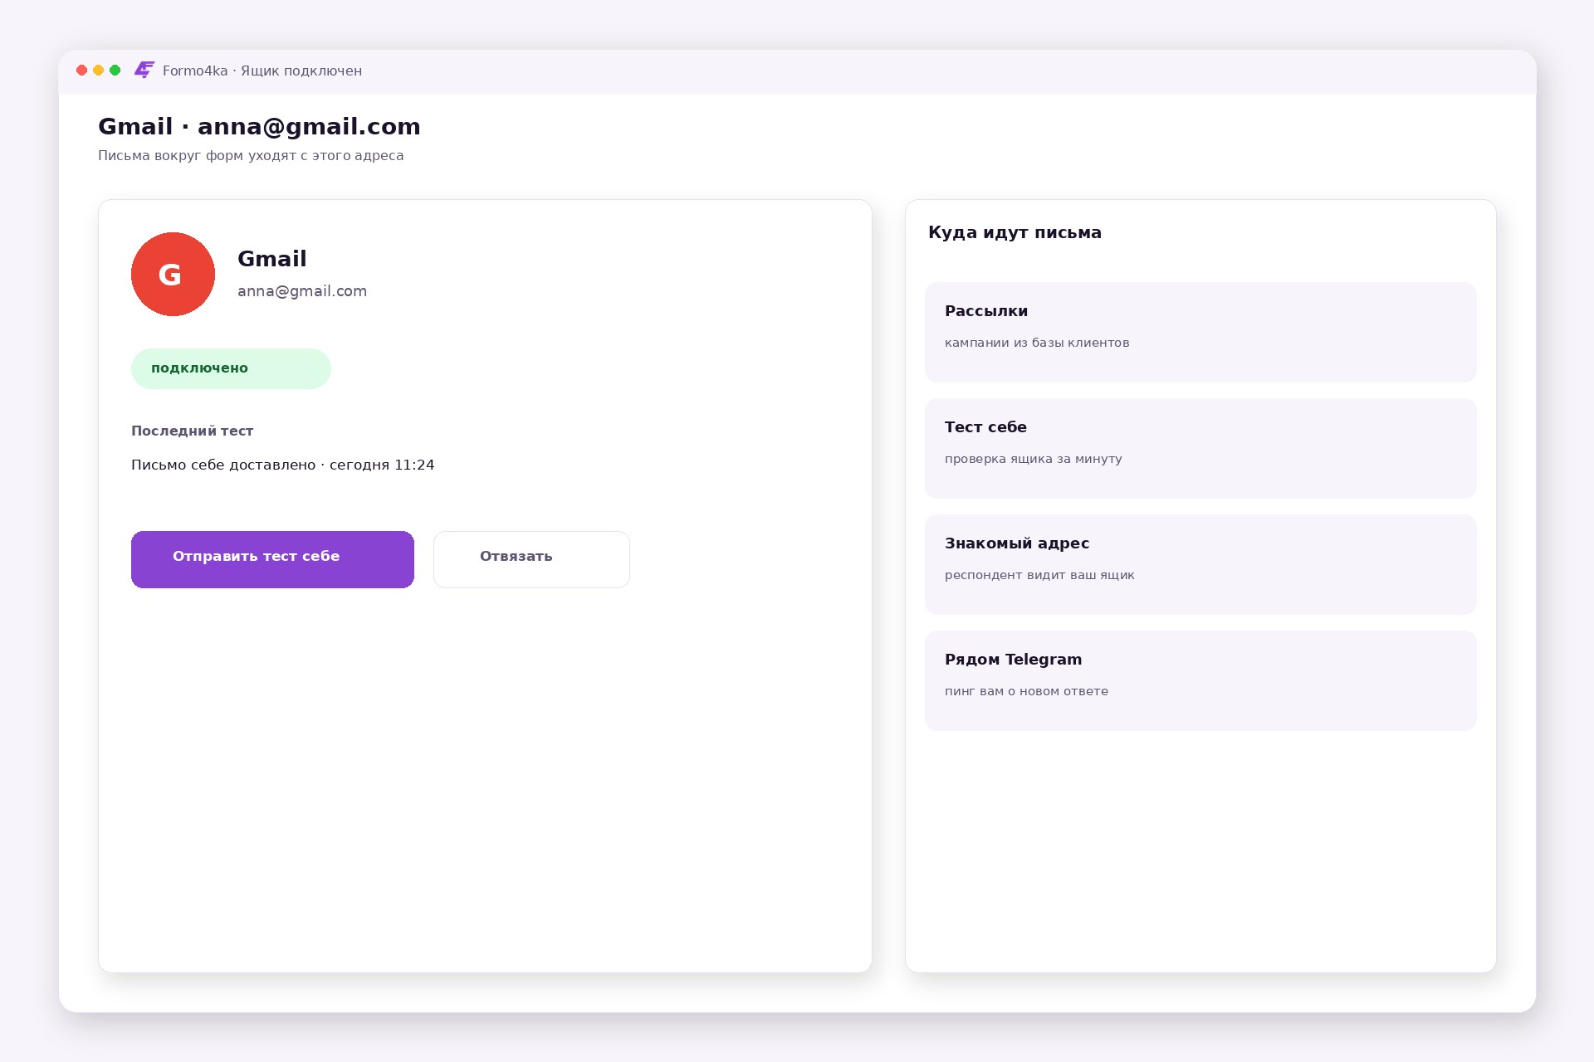Click the Куда идут письма heading
This screenshot has height=1062, width=1594.
coord(1015,232)
